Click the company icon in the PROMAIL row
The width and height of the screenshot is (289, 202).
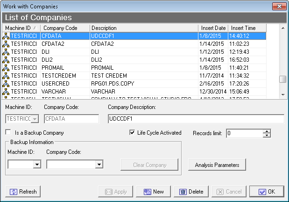click(x=6, y=67)
